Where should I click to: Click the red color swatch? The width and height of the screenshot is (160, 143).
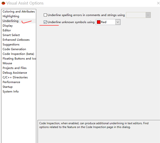tap(99, 22)
